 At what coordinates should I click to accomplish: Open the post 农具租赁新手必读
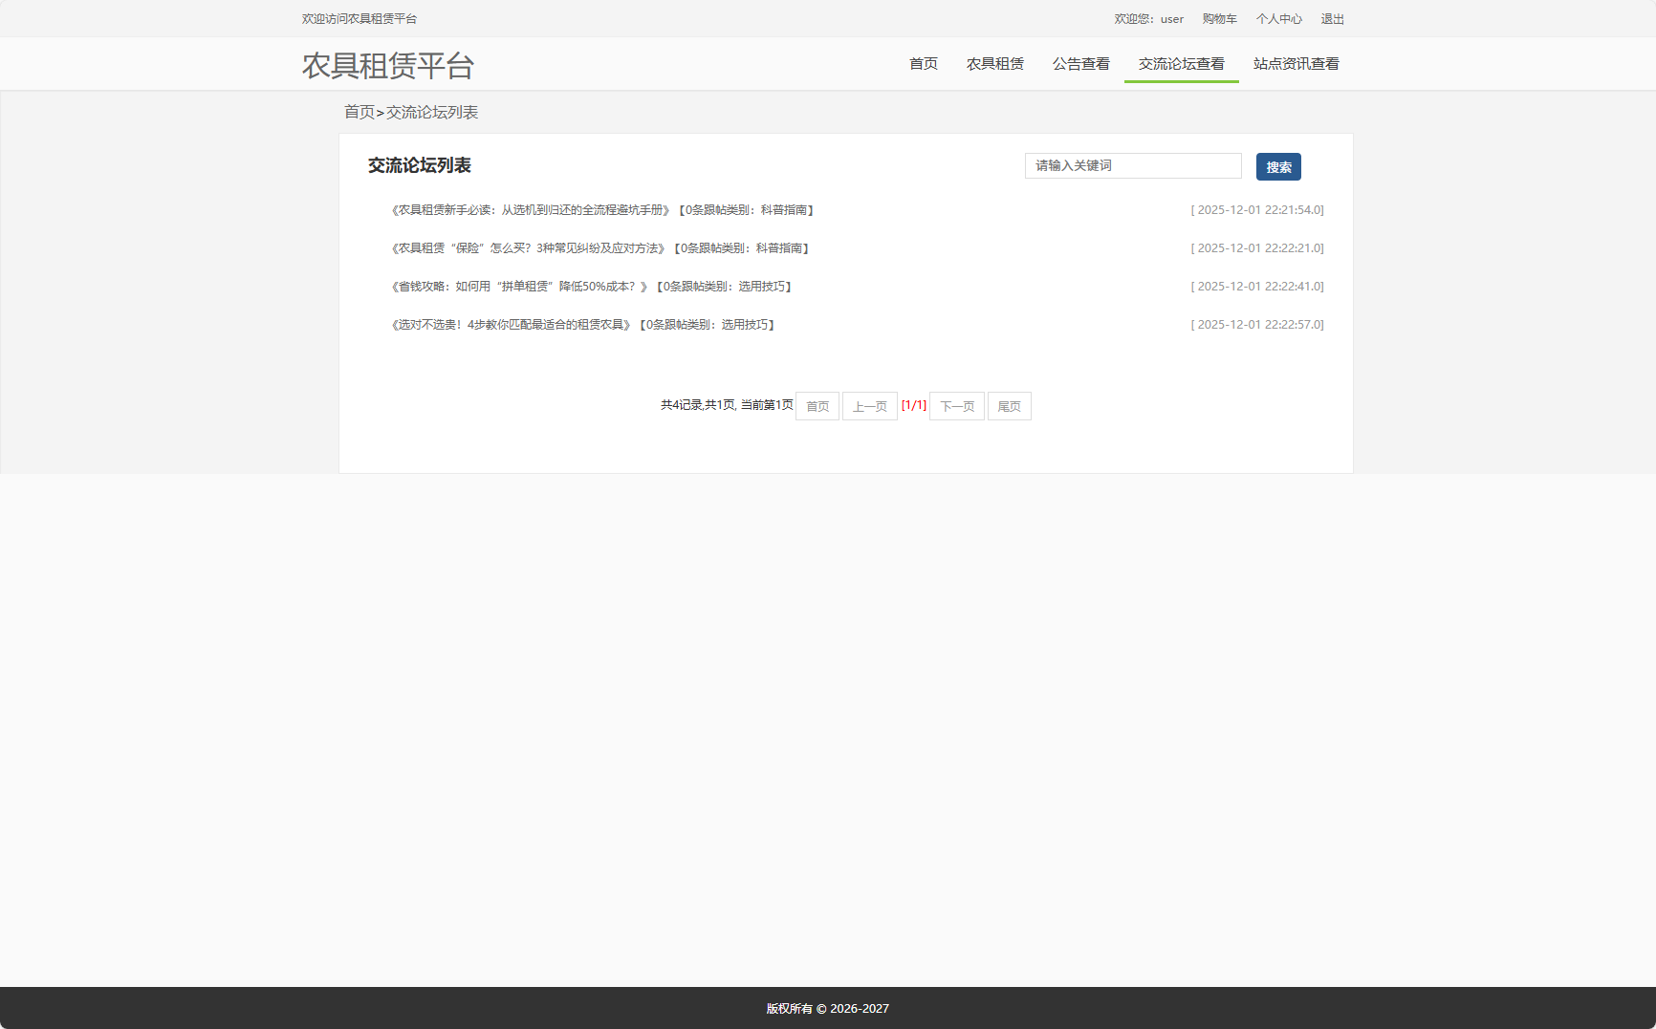[x=602, y=209]
